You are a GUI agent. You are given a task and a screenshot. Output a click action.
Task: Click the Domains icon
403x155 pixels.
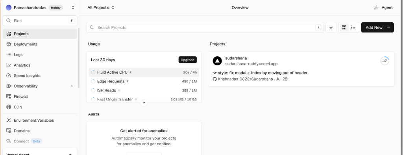coord(9,131)
